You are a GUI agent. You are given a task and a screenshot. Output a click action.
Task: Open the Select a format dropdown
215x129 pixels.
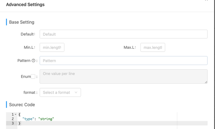tap(60, 92)
